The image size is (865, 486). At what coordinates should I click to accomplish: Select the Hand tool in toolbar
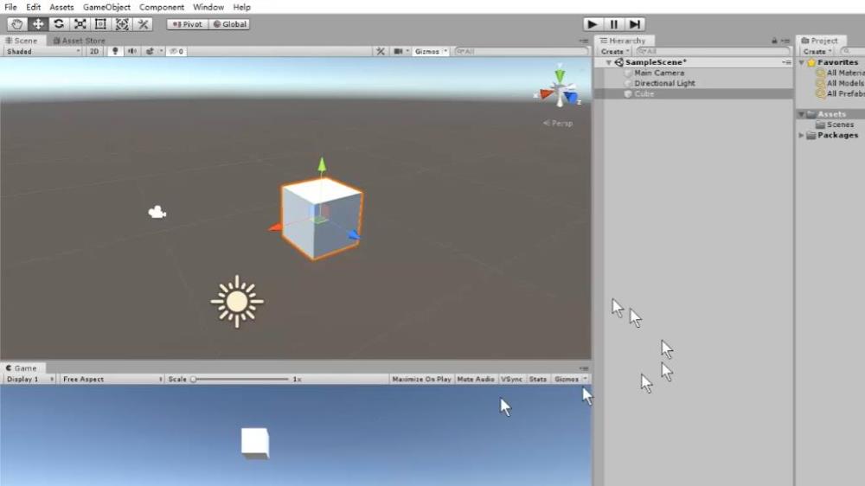pyautogui.click(x=17, y=24)
